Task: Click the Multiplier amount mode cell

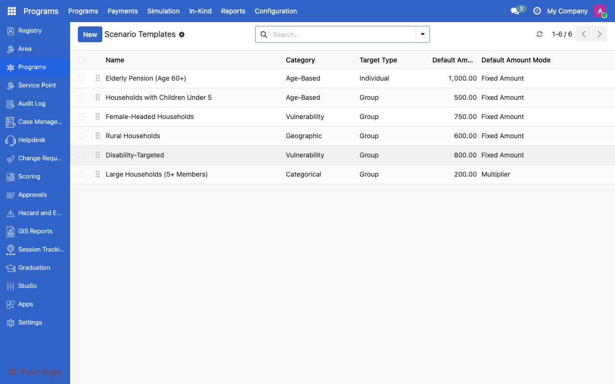Action: click(496, 174)
